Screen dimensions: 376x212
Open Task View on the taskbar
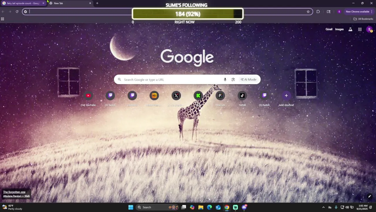(x=184, y=207)
